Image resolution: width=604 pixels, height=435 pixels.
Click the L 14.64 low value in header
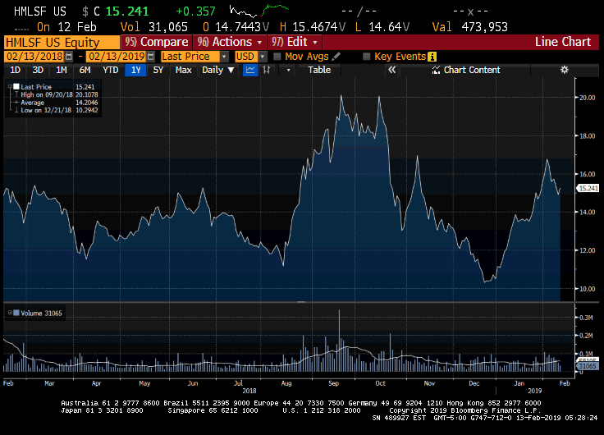[x=382, y=27]
